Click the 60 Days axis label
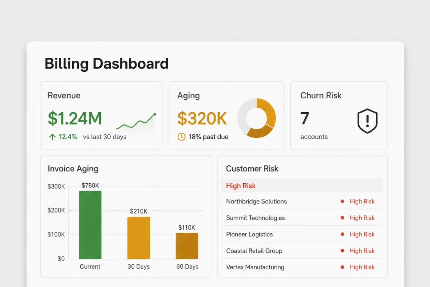Screen dimensions: 430x287 tap(187, 267)
